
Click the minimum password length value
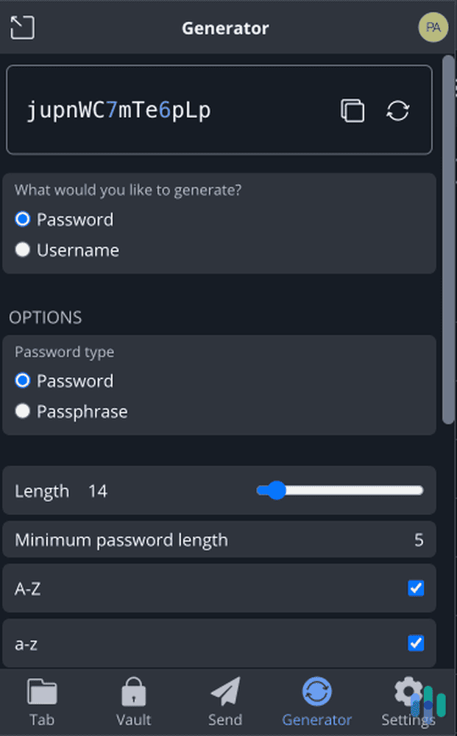(419, 539)
